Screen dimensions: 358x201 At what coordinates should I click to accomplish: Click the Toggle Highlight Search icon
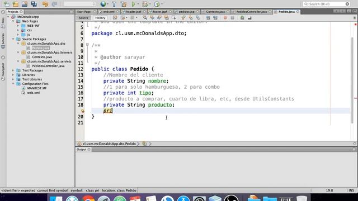167,17
